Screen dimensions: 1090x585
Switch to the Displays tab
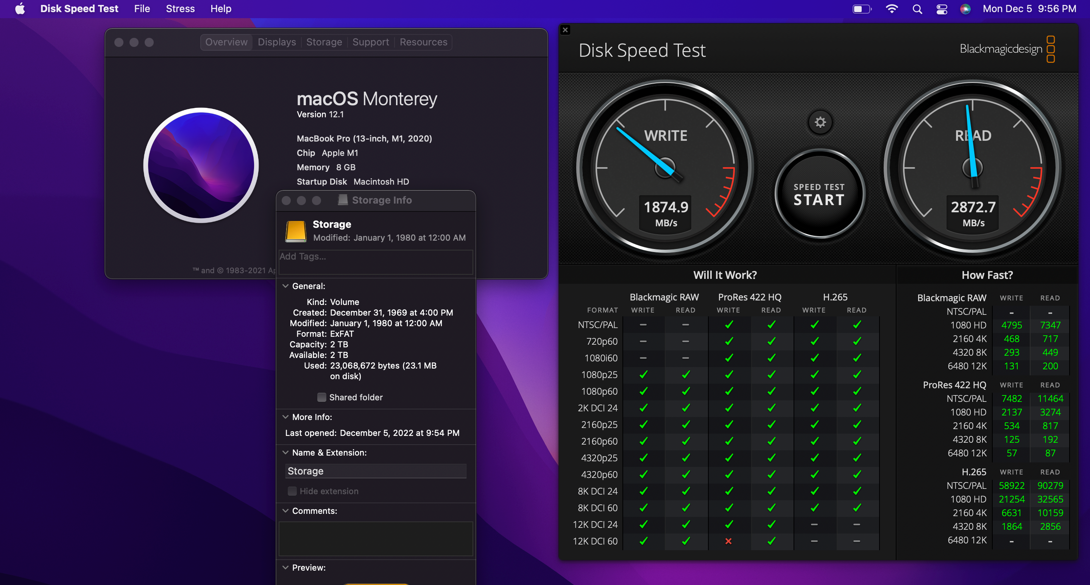point(277,42)
